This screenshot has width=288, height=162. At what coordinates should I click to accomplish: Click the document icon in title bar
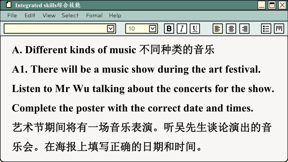click(x=9, y=5)
